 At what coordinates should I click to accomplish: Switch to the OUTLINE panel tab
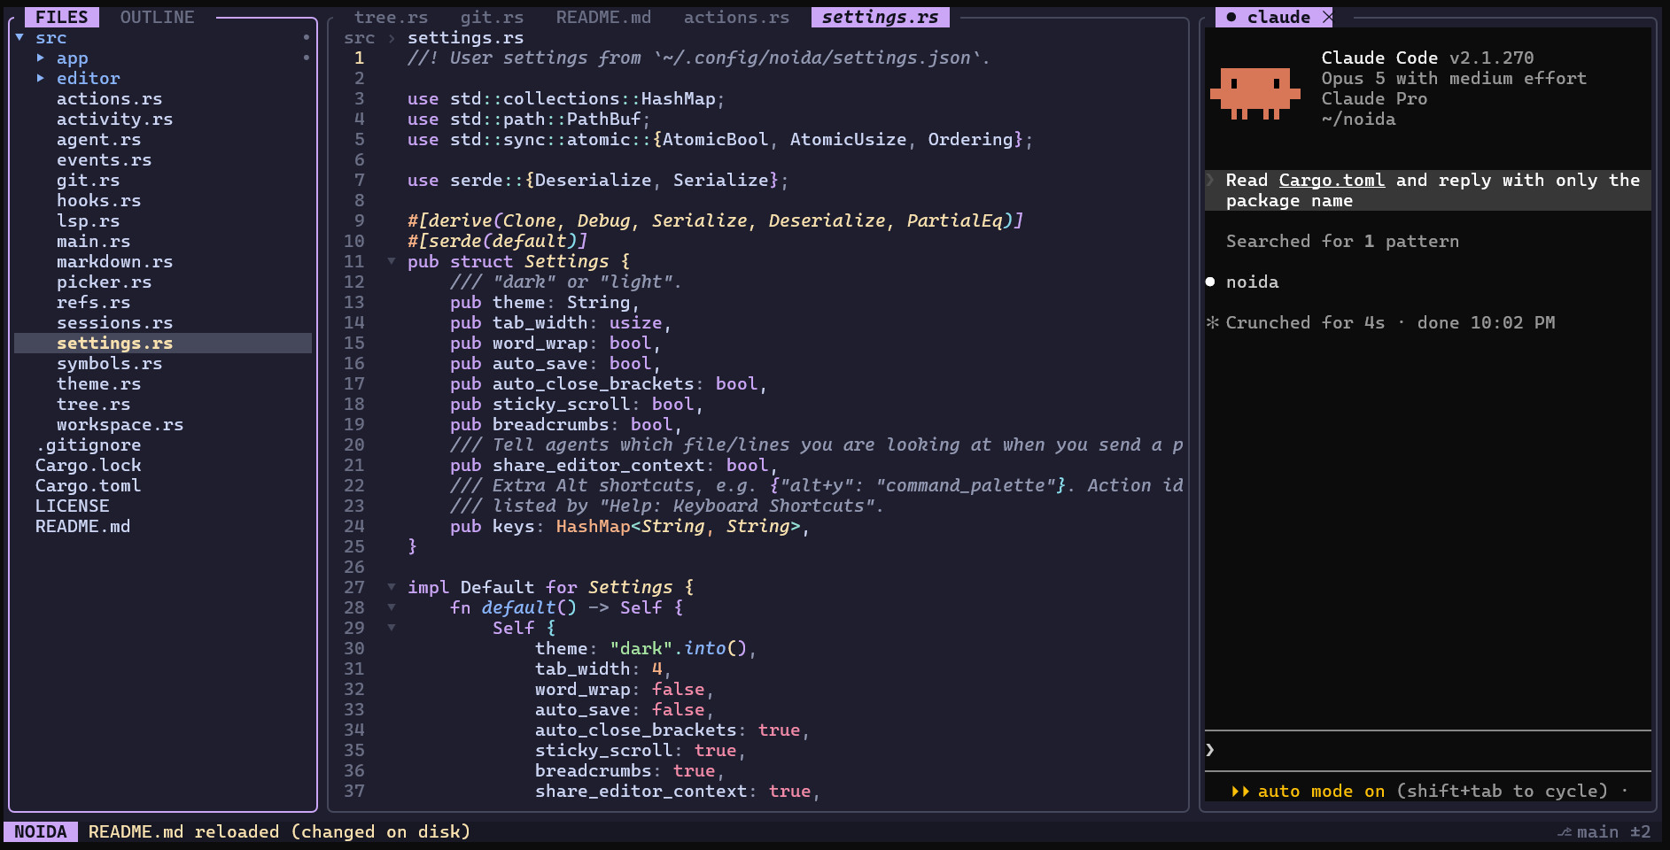pos(157,17)
